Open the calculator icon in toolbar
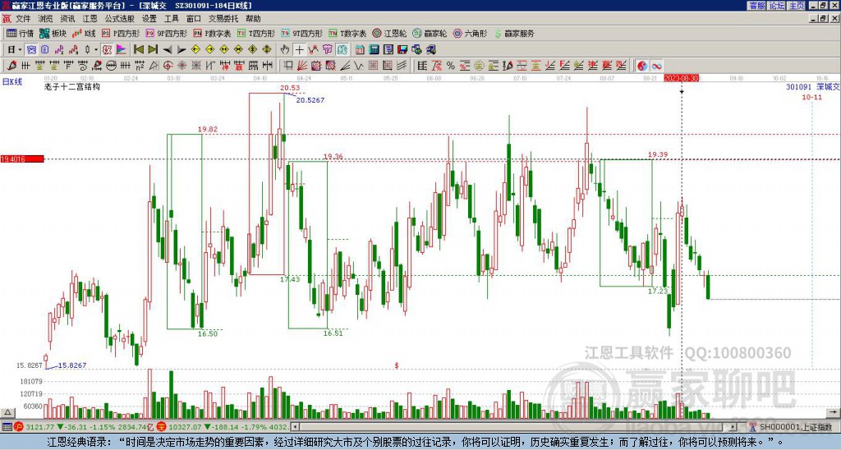The image size is (841, 450). tap(374, 50)
